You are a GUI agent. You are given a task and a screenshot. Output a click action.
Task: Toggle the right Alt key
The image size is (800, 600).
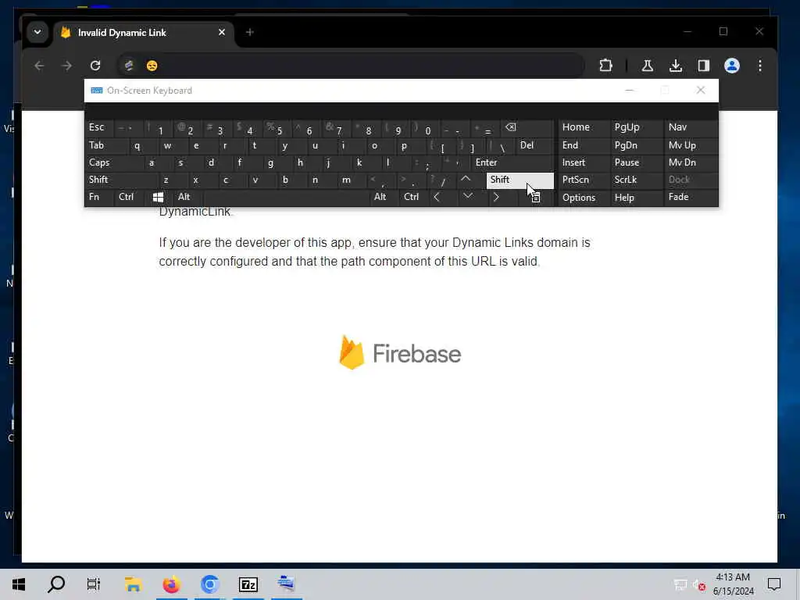pos(384,197)
